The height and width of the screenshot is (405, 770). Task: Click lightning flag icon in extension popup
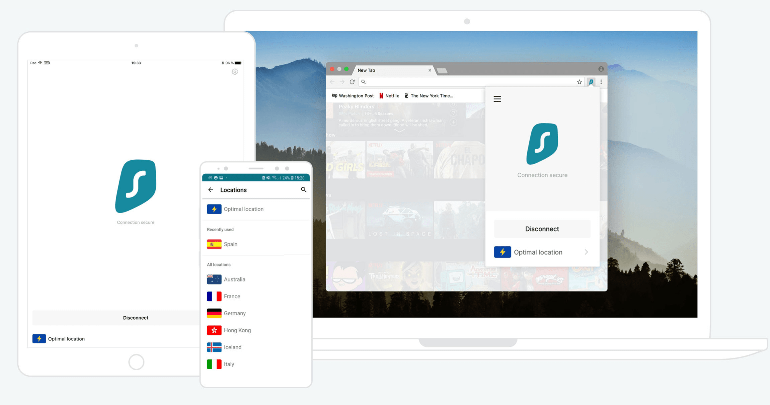tap(502, 252)
